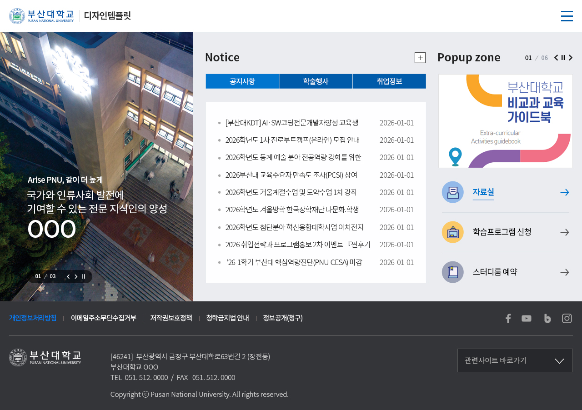Click the Naver blog icon in the footer

coord(547,318)
